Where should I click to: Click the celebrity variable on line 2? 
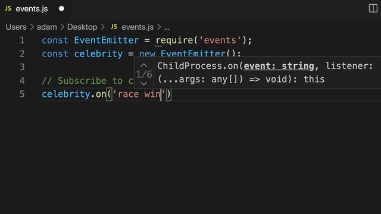click(98, 54)
